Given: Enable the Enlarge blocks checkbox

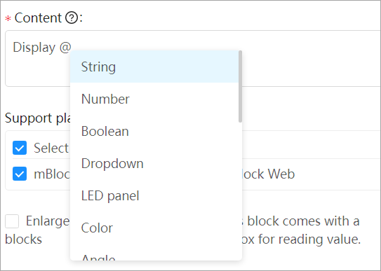Looking at the screenshot, I should tap(12, 221).
